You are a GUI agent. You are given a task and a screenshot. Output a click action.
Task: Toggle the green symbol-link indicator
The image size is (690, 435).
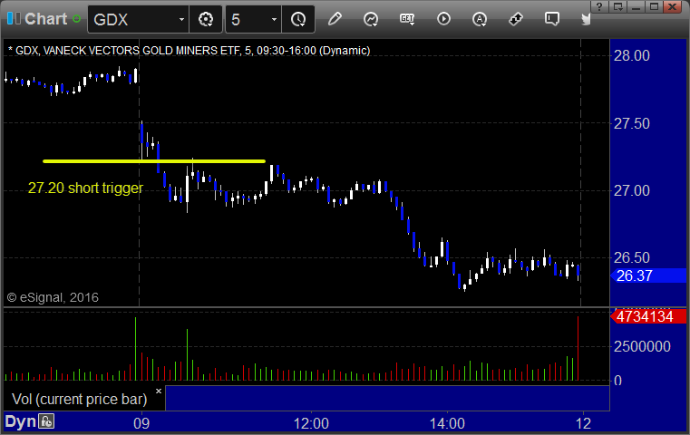click(76, 19)
